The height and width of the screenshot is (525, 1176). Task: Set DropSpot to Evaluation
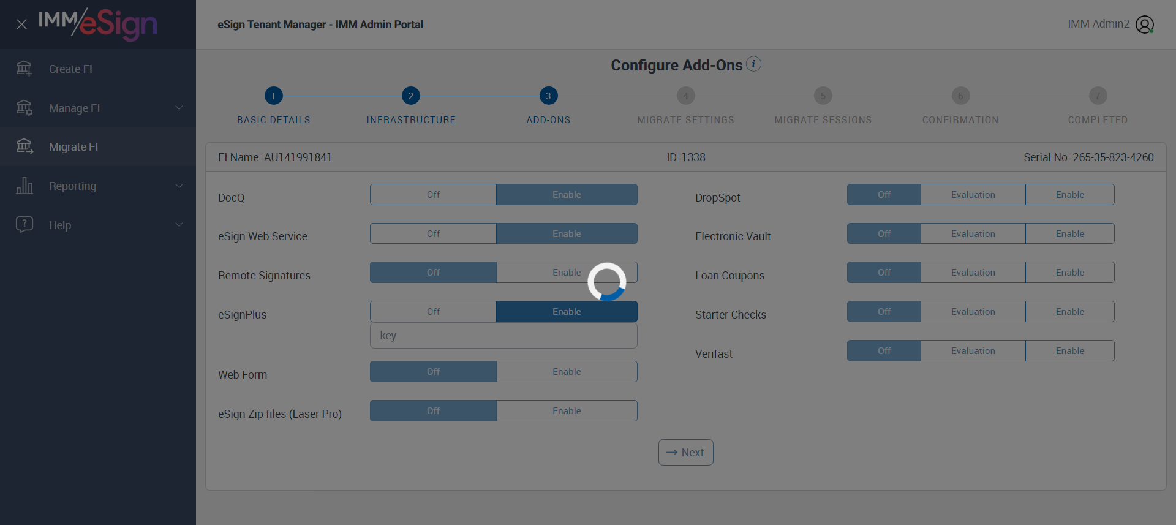click(x=973, y=195)
